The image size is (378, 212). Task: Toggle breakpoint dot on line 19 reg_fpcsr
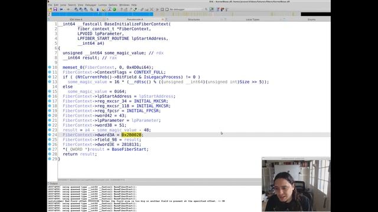click(50, 111)
